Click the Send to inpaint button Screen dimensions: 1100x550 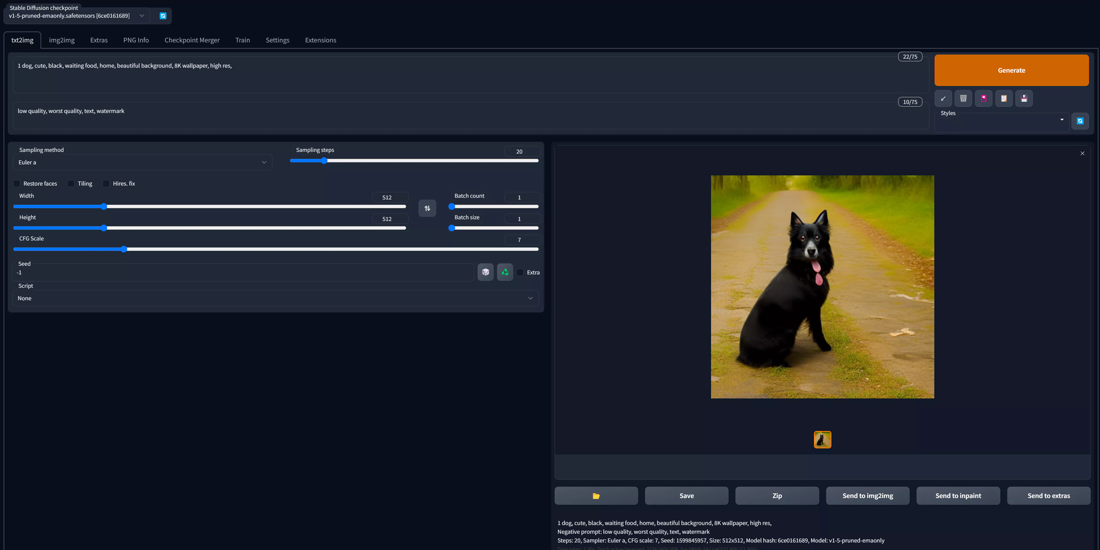pyautogui.click(x=958, y=495)
